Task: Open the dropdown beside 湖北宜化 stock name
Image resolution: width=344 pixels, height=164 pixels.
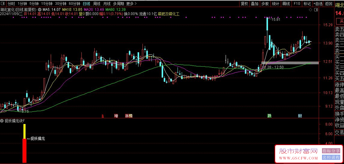Action: point(40,10)
